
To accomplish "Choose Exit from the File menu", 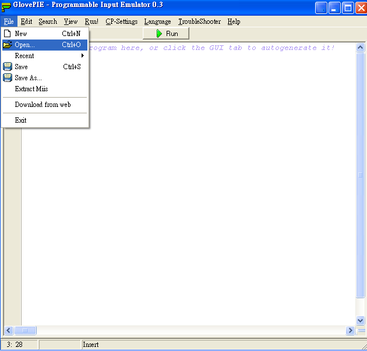I will point(45,120).
